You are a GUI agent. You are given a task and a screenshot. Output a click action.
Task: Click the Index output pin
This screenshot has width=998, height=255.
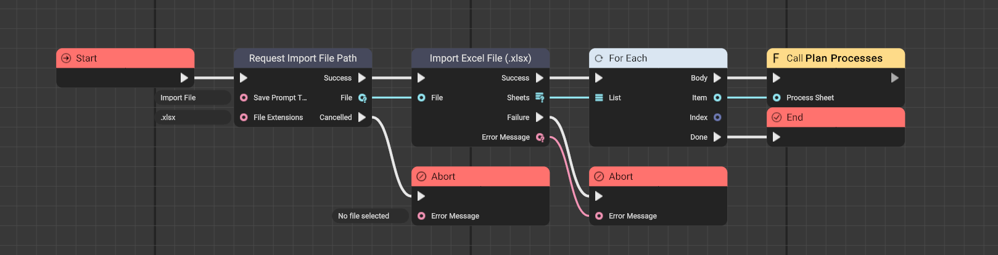click(x=717, y=118)
